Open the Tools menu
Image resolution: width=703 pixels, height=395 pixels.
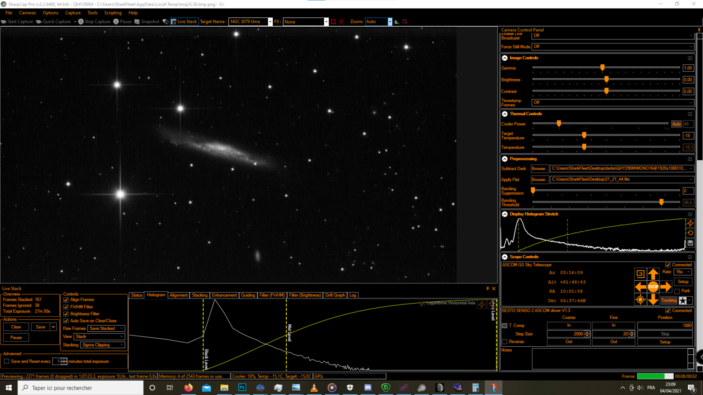92,13
